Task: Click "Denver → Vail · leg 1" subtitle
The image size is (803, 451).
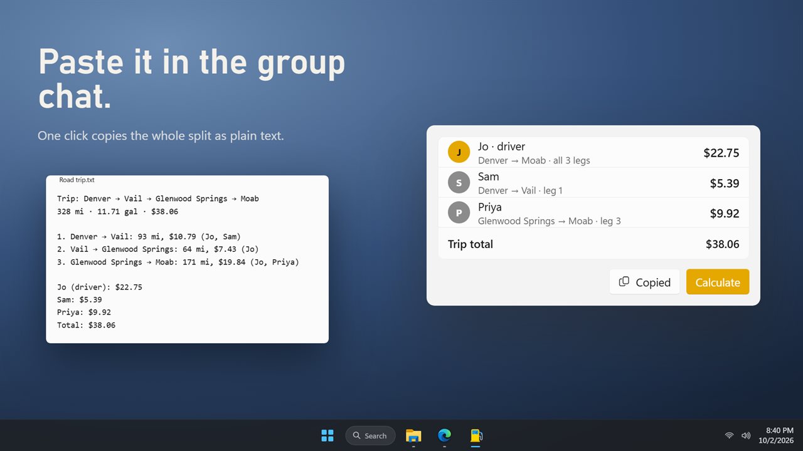Action: point(520,190)
